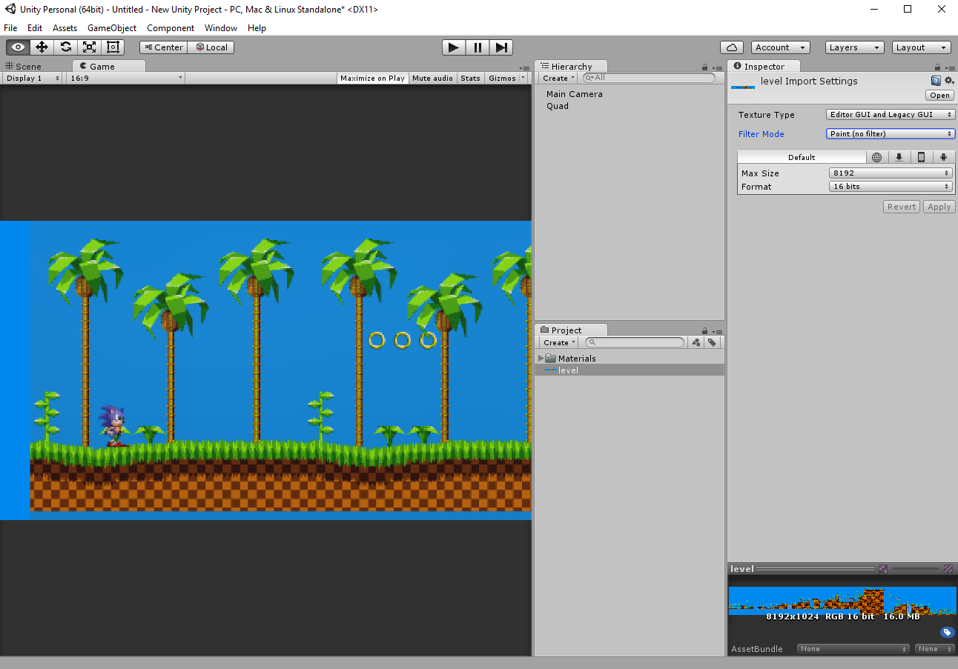Click the Apply button
The image size is (958, 669).
[939, 207]
